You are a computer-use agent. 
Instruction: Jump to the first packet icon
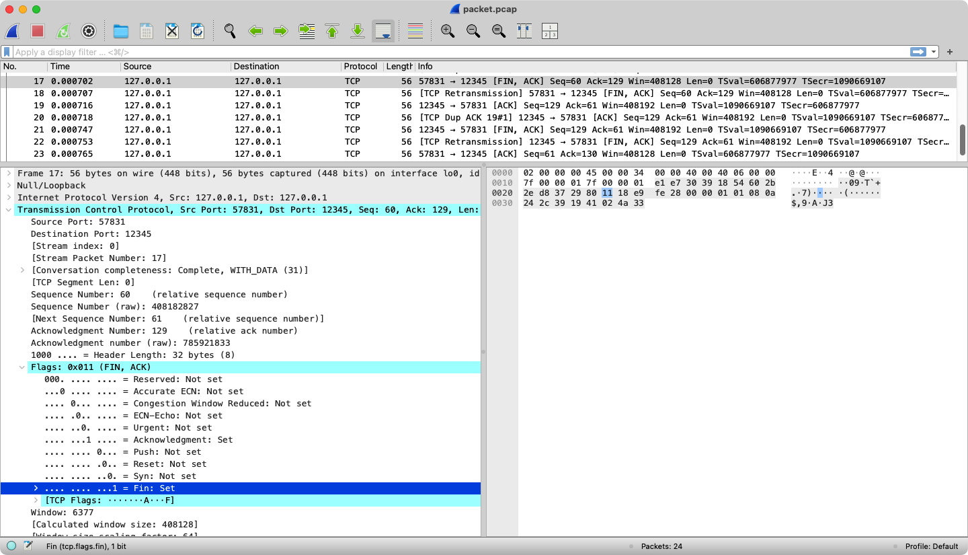click(332, 31)
